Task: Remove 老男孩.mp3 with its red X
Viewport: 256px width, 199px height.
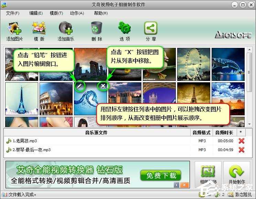Action: (x=241, y=141)
